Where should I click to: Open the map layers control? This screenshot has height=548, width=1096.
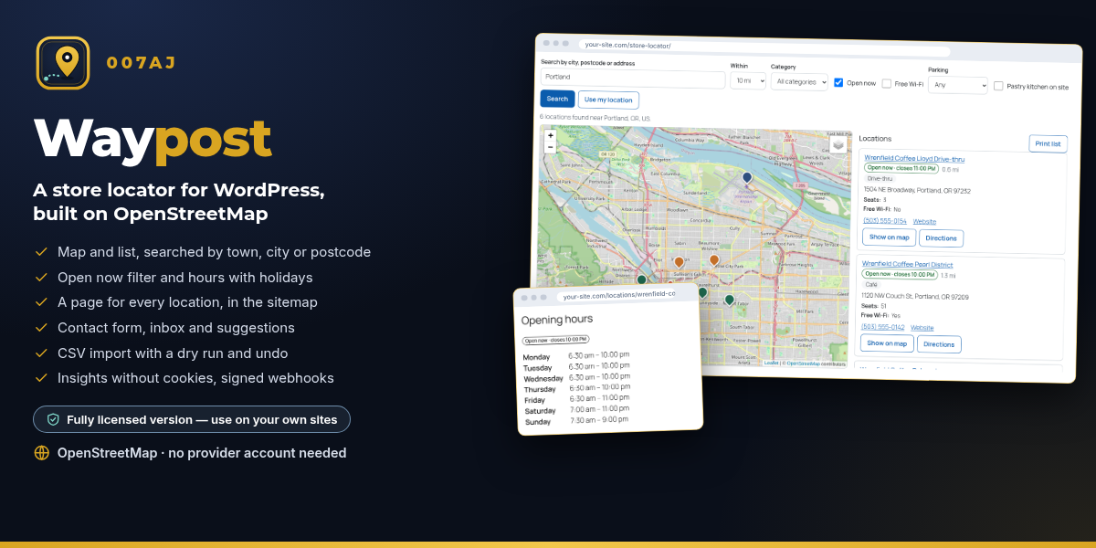coord(838,144)
